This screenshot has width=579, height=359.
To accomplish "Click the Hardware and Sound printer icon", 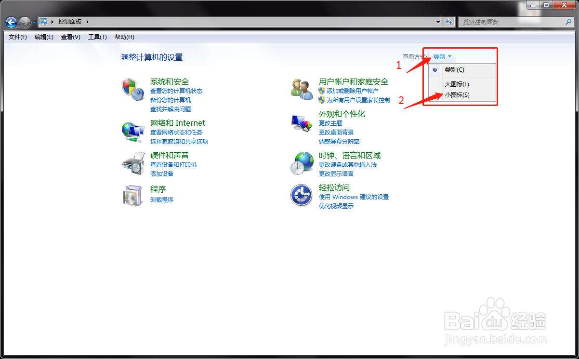I will coord(132,163).
